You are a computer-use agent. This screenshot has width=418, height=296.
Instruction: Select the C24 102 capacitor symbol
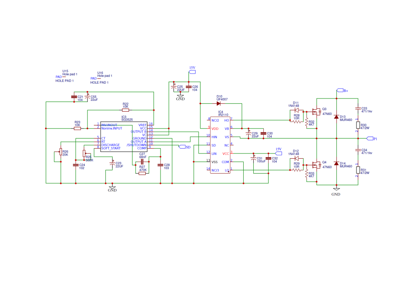(76, 165)
